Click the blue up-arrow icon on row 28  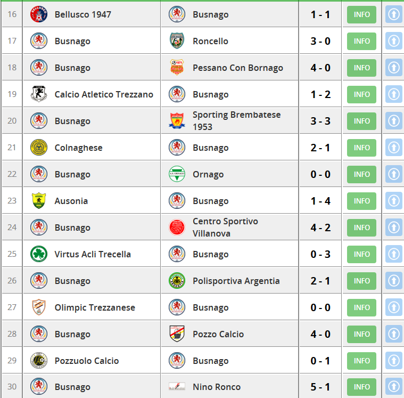(x=394, y=334)
